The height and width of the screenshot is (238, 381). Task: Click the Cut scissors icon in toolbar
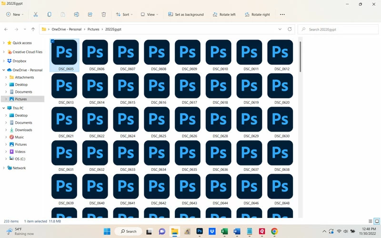[x=36, y=15]
